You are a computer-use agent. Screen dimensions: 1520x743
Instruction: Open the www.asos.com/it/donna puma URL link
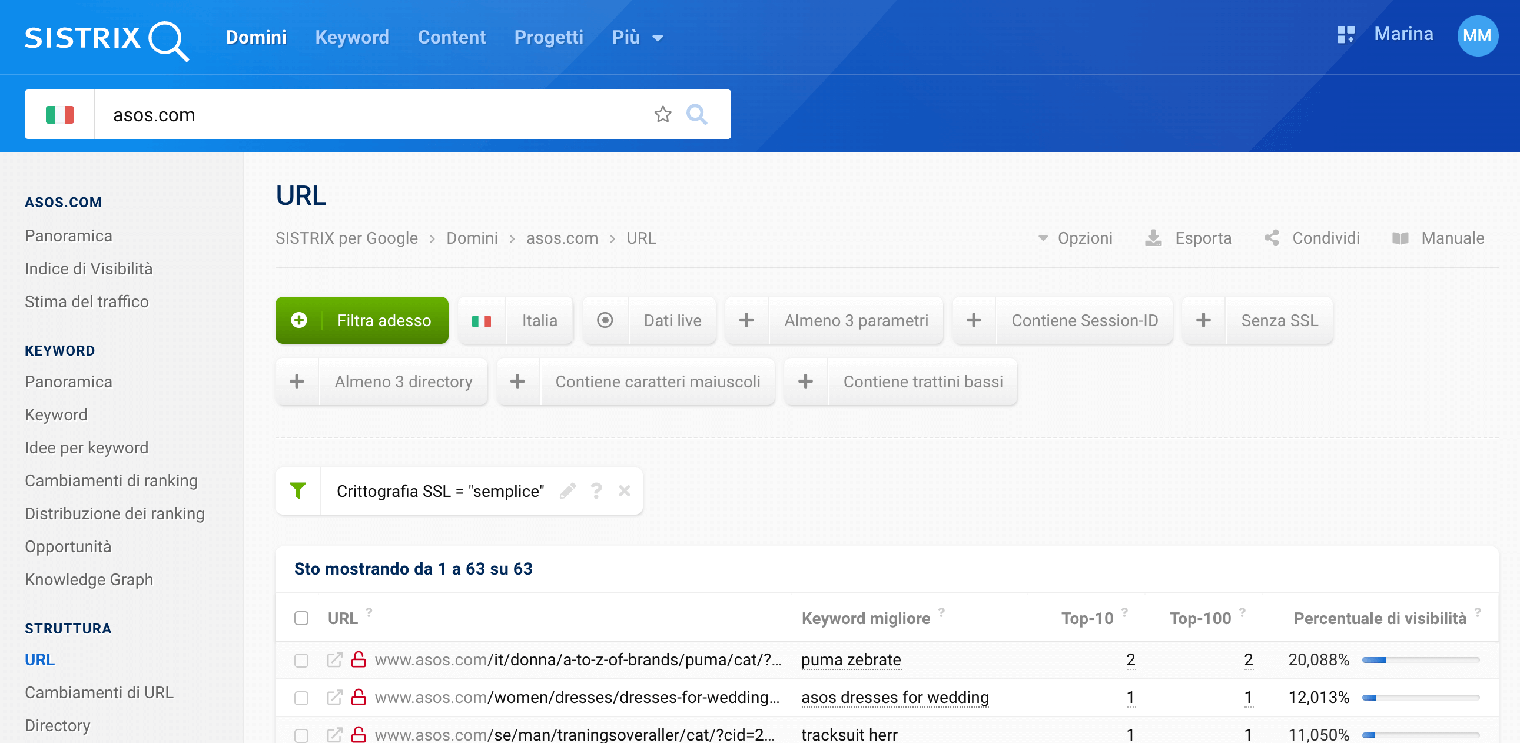[578, 659]
